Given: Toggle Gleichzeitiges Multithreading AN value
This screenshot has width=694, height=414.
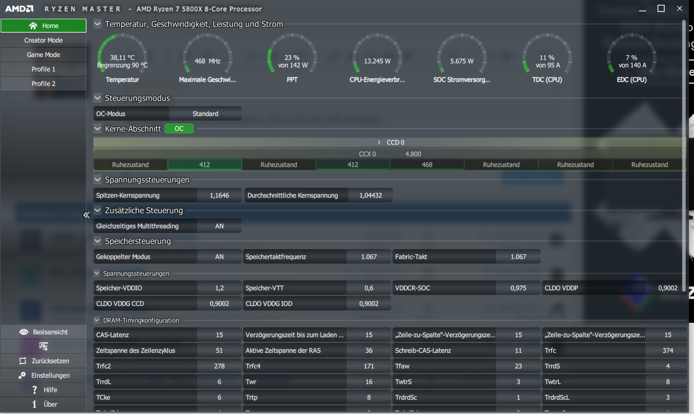Looking at the screenshot, I should 219,226.
